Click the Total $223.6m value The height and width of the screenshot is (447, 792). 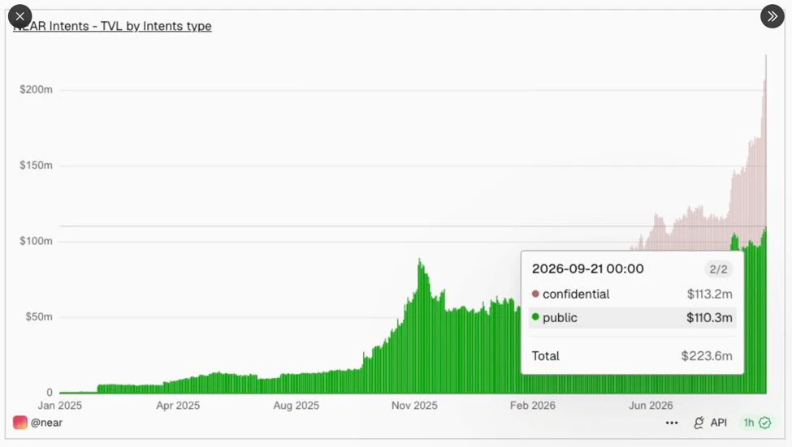click(x=707, y=356)
